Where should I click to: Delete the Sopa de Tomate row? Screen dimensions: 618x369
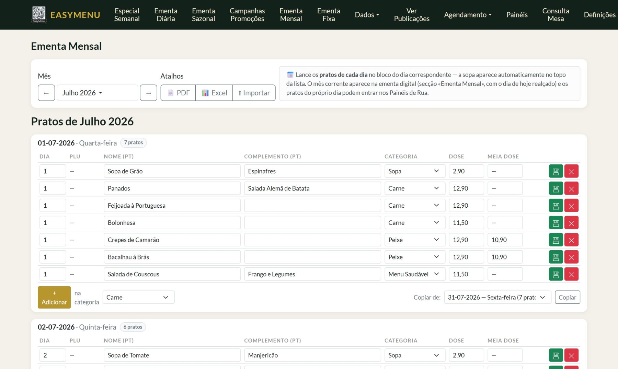click(571, 355)
